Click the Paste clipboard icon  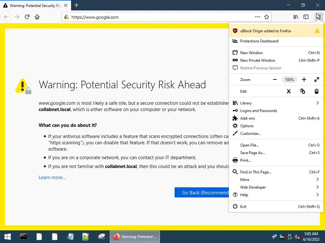coord(316,91)
